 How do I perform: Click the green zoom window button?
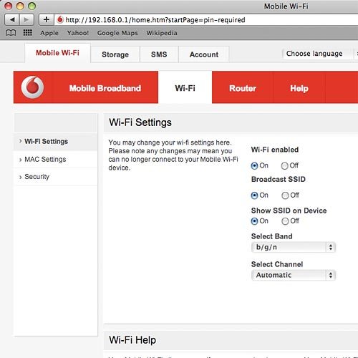[x=32, y=6]
